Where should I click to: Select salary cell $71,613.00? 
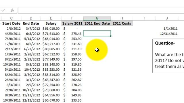[x=51, y=34]
